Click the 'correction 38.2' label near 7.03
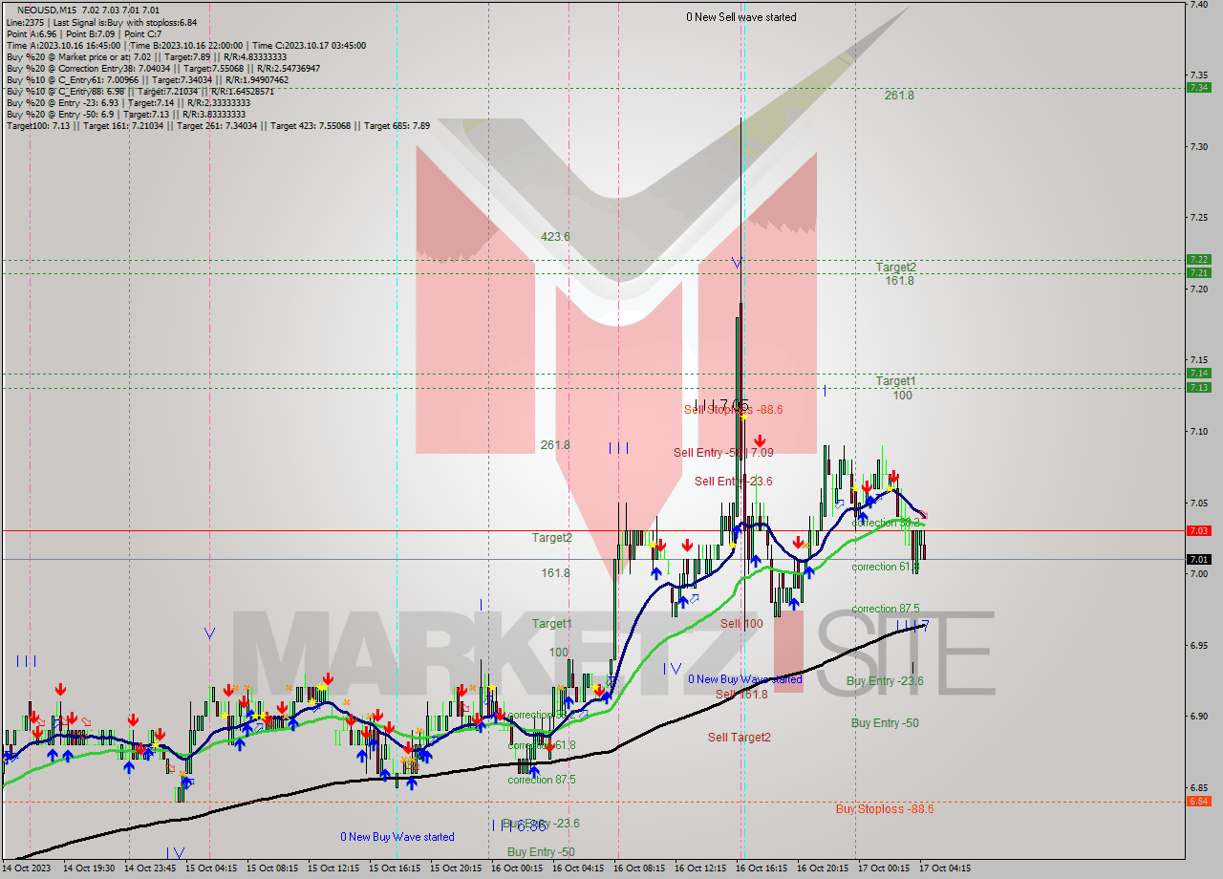Image resolution: width=1223 pixels, height=879 pixels. tap(887, 524)
